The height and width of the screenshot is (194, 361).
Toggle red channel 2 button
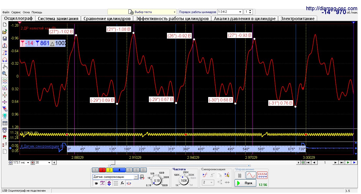102,170
